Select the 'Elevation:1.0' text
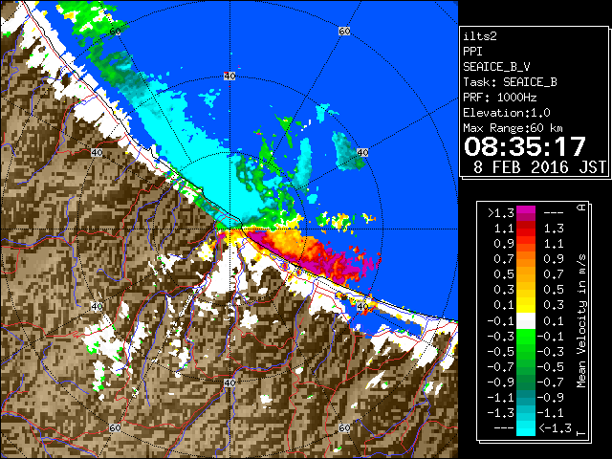Viewport: 612px width, 459px height. click(507, 113)
